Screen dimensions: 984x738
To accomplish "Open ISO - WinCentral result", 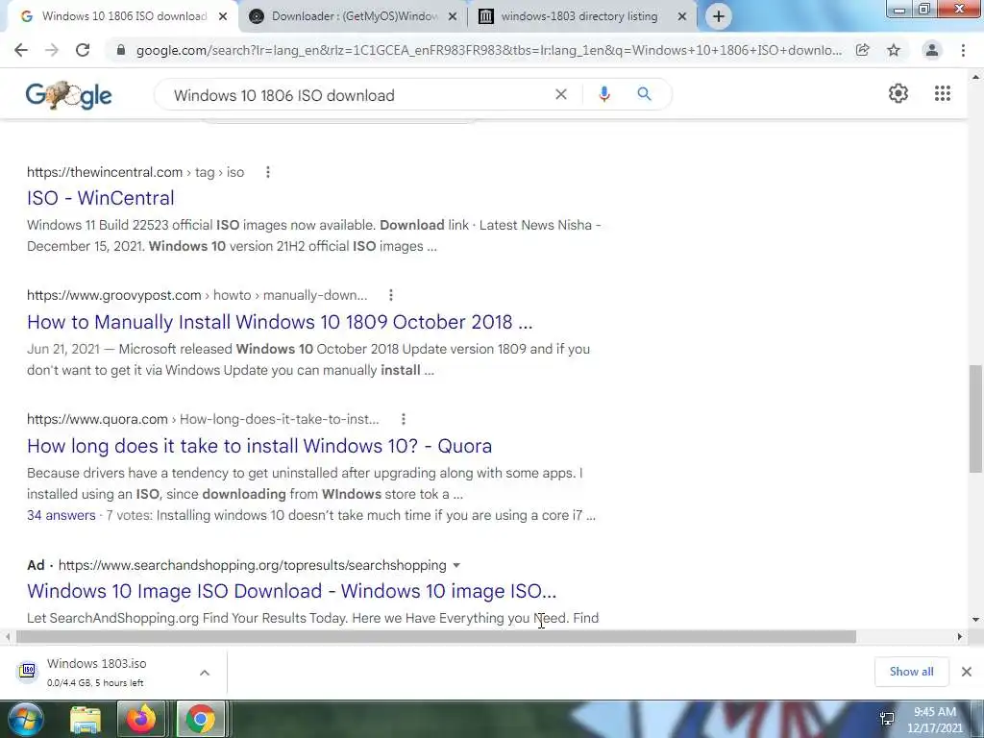I will pos(100,198).
